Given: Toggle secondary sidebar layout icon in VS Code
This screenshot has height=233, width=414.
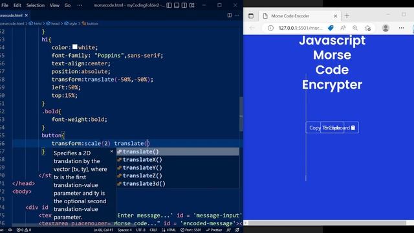Looking at the screenshot, I should coord(184,5).
